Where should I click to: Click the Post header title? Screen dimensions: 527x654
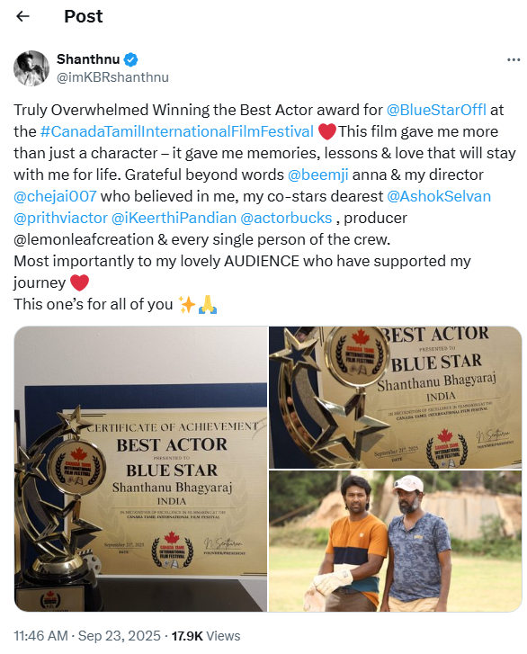pyautogui.click(x=84, y=17)
